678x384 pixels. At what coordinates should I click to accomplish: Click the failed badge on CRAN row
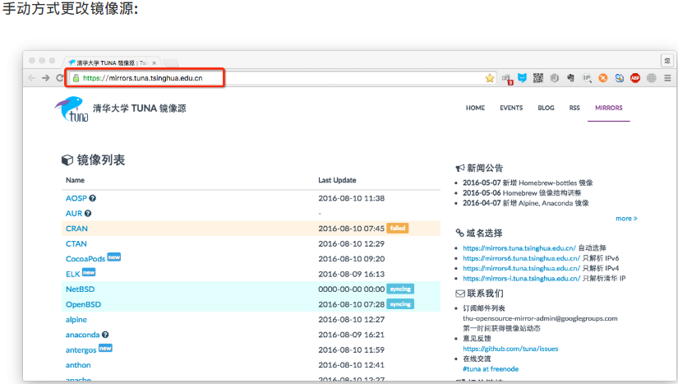(398, 228)
